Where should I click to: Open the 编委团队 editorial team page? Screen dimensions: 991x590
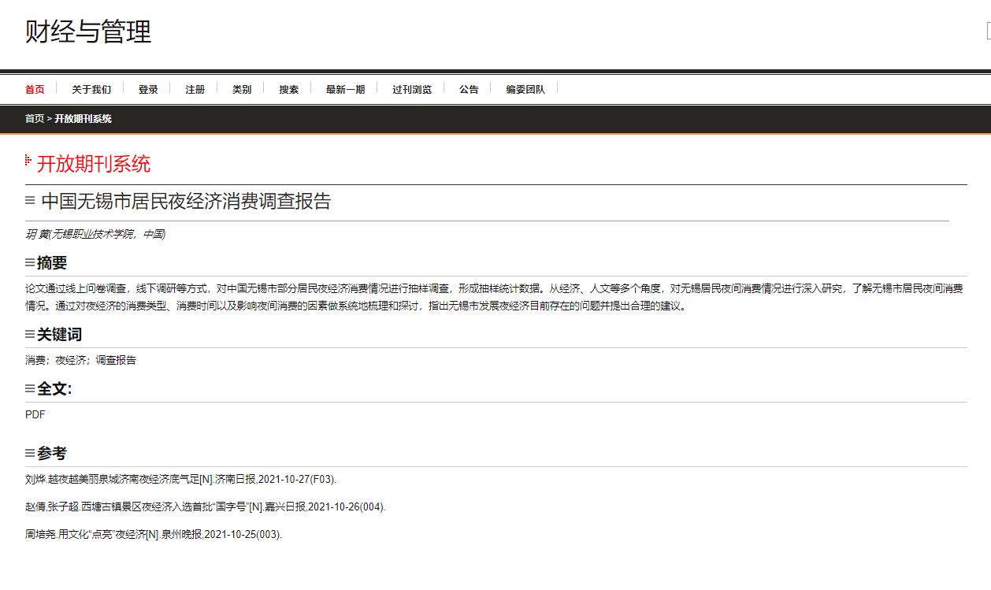point(525,89)
